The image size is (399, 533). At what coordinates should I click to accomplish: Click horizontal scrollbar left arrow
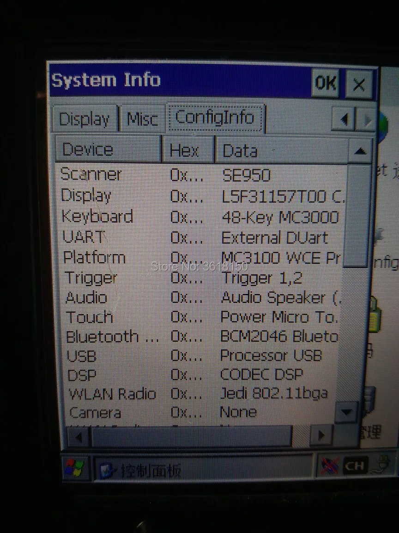click(x=79, y=436)
